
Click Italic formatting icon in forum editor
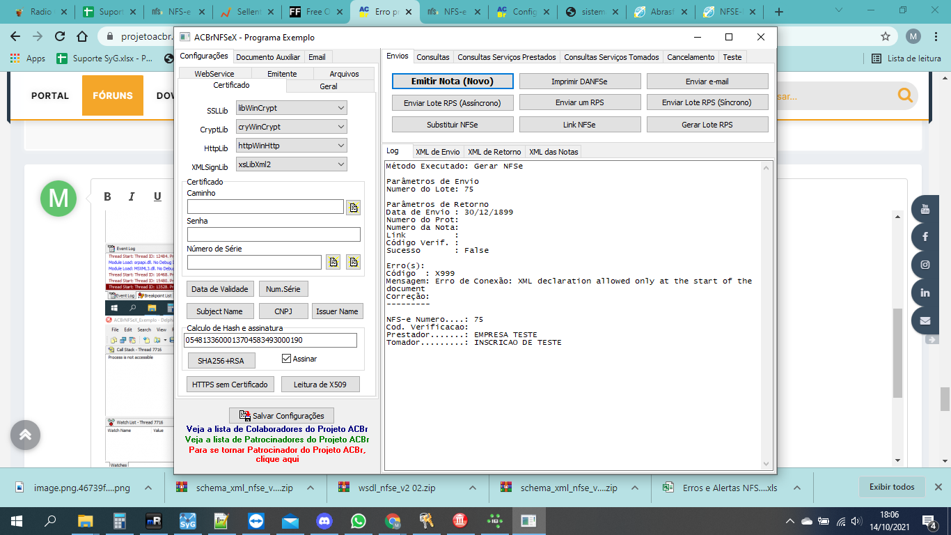(132, 196)
